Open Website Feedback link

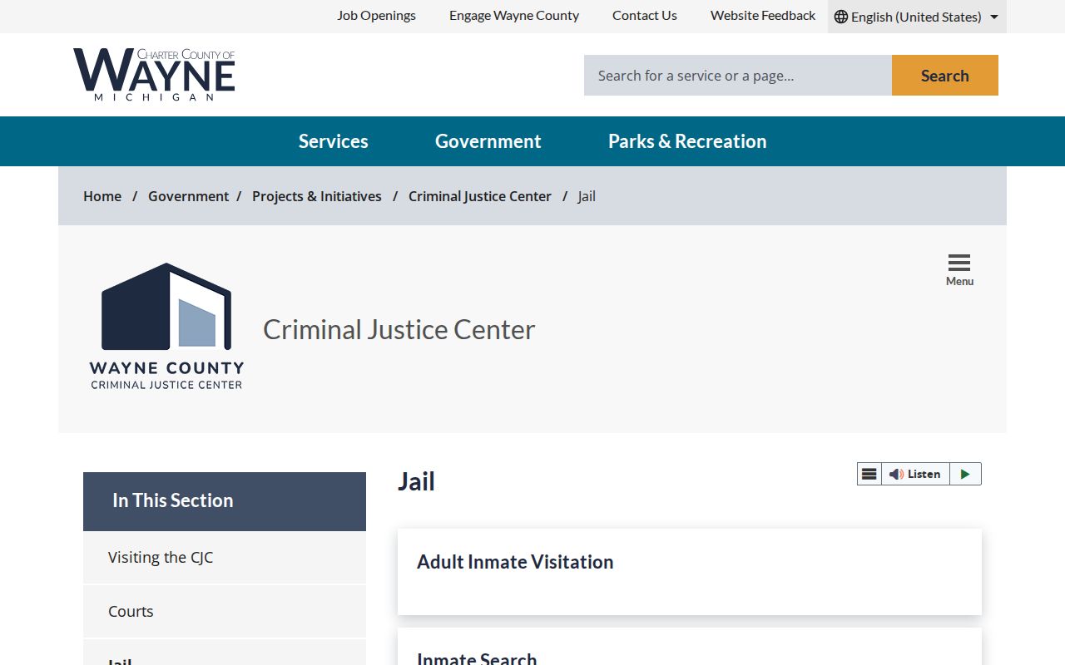click(x=763, y=16)
